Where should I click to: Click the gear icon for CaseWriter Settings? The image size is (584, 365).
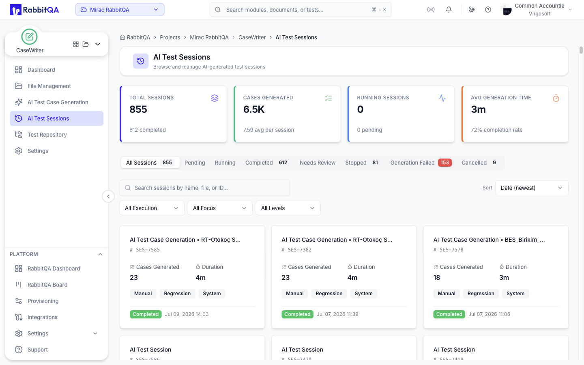19,151
